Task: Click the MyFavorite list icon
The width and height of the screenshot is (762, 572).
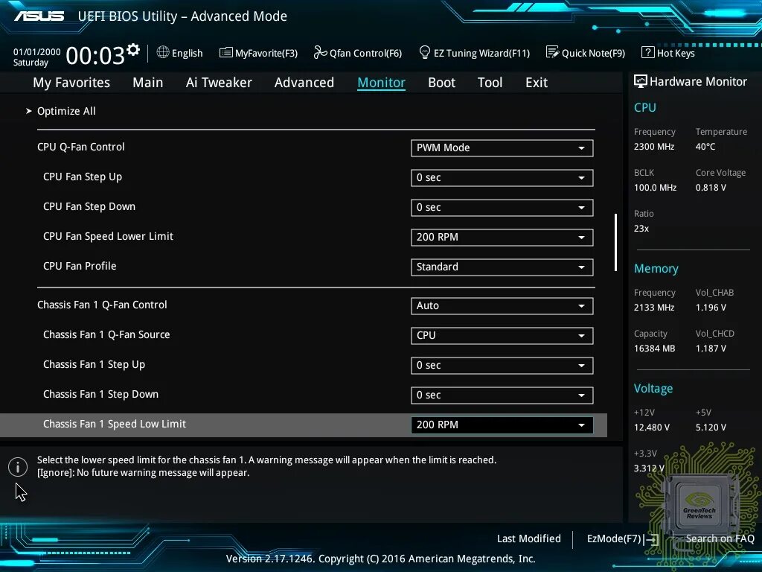Action: point(226,52)
